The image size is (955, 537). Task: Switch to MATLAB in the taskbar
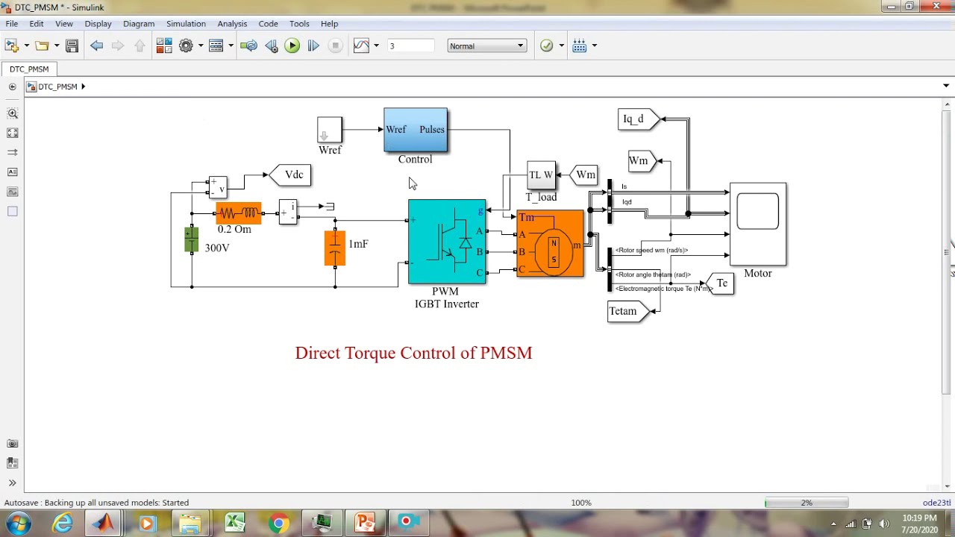click(103, 523)
